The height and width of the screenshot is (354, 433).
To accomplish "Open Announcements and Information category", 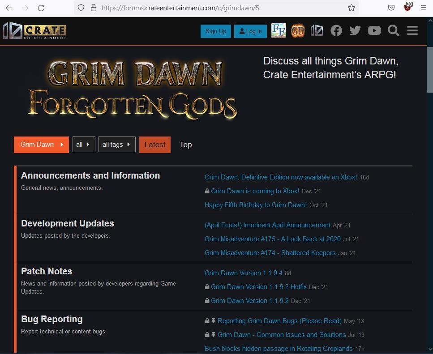I will (x=90, y=175).
